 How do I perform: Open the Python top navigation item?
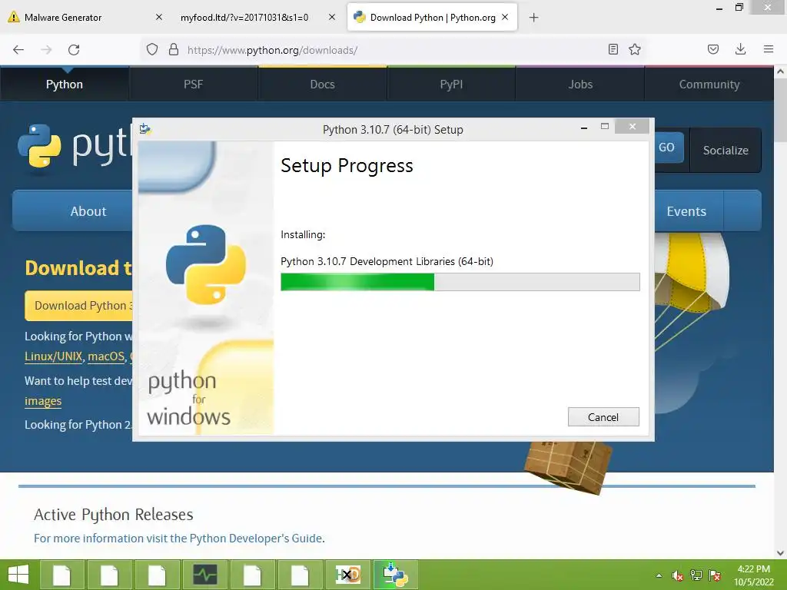[65, 85]
